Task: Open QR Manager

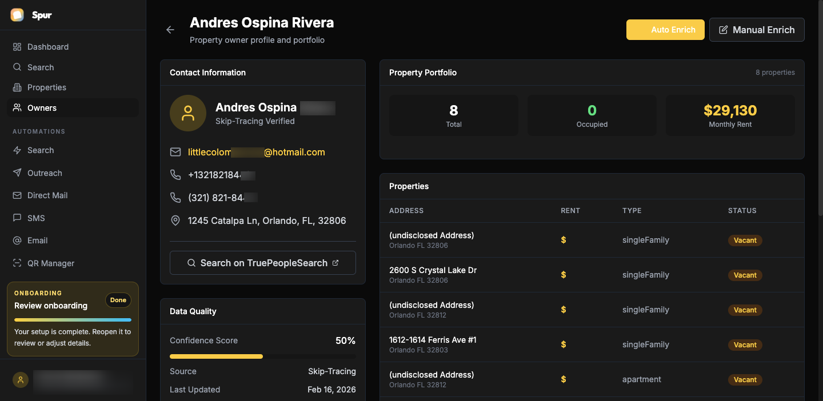Action: [x=73, y=263]
